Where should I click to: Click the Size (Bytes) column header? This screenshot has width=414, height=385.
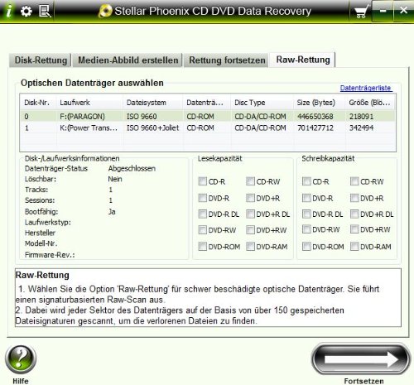[x=320, y=103]
